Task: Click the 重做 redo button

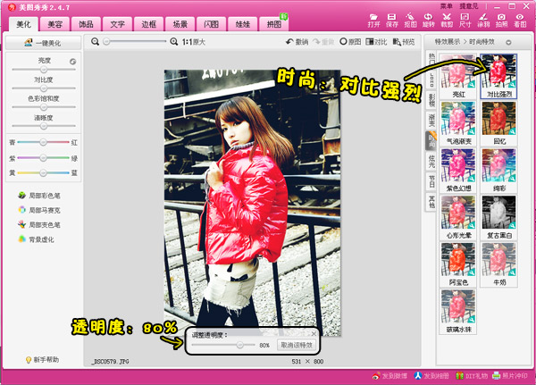Action: point(323,42)
